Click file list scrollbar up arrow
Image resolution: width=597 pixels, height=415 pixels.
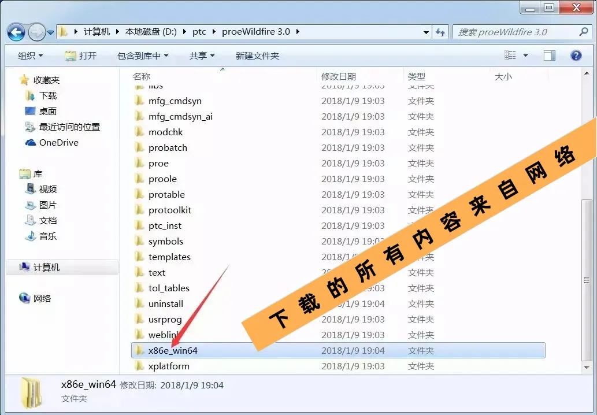pyautogui.click(x=587, y=73)
